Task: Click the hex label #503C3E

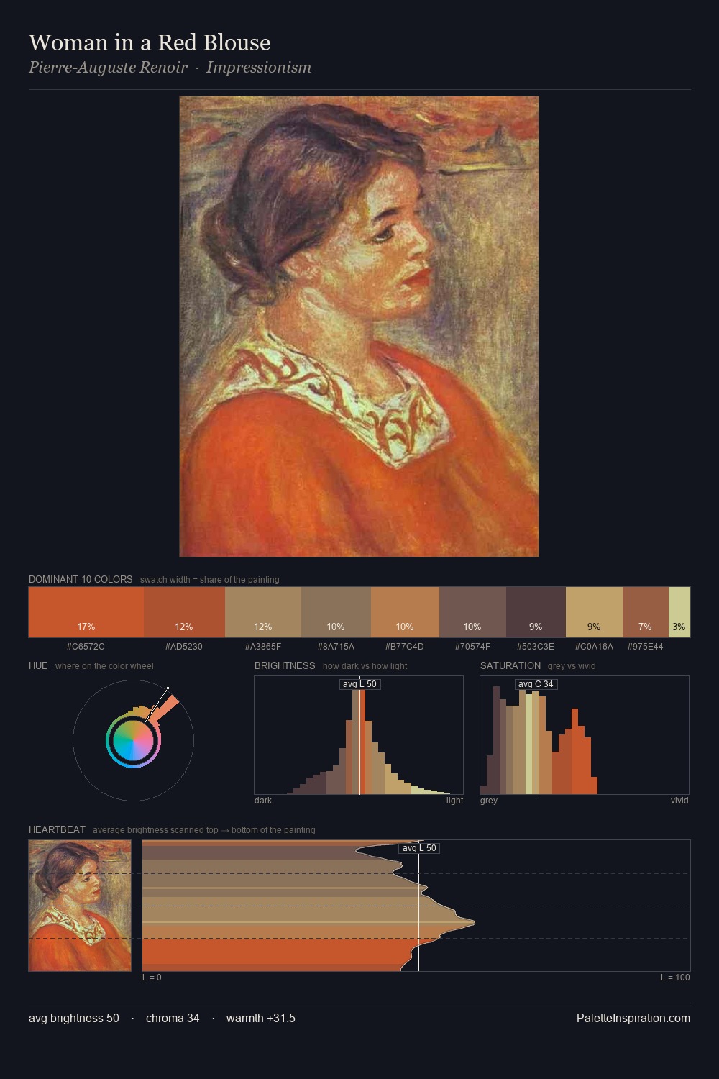Action: [536, 647]
